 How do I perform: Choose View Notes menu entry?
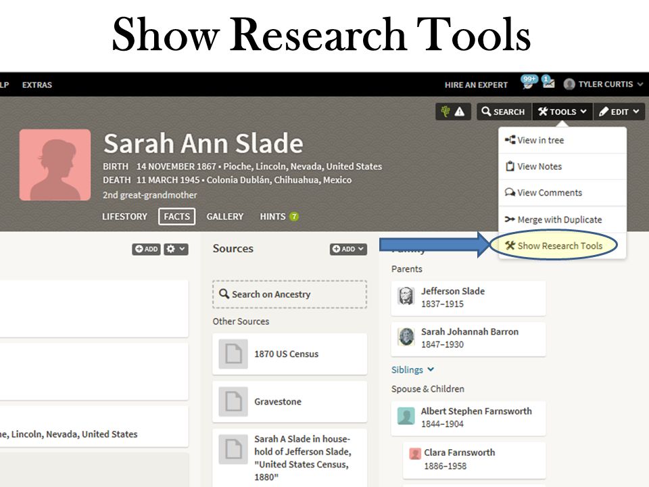coord(562,166)
